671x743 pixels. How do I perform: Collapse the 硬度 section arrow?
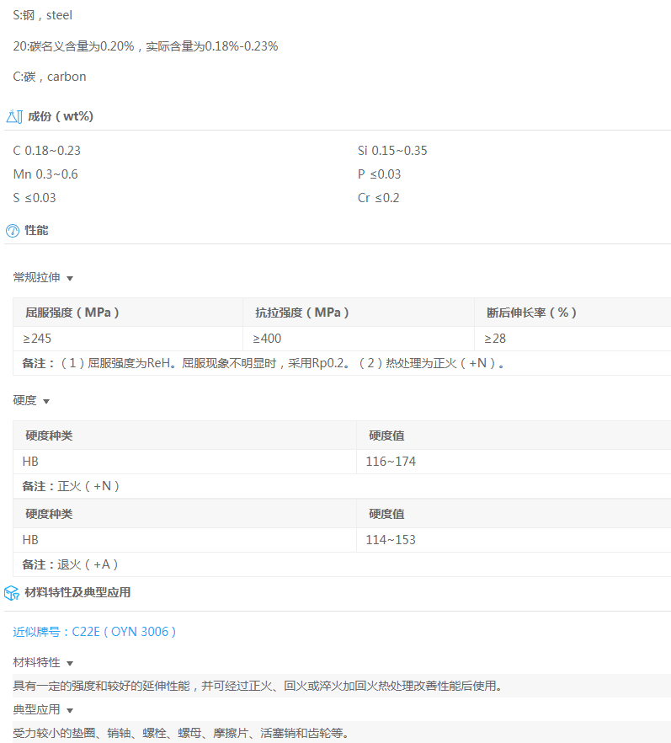point(46,402)
